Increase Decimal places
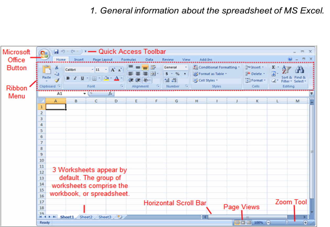The image size is (330, 227). click(167, 80)
